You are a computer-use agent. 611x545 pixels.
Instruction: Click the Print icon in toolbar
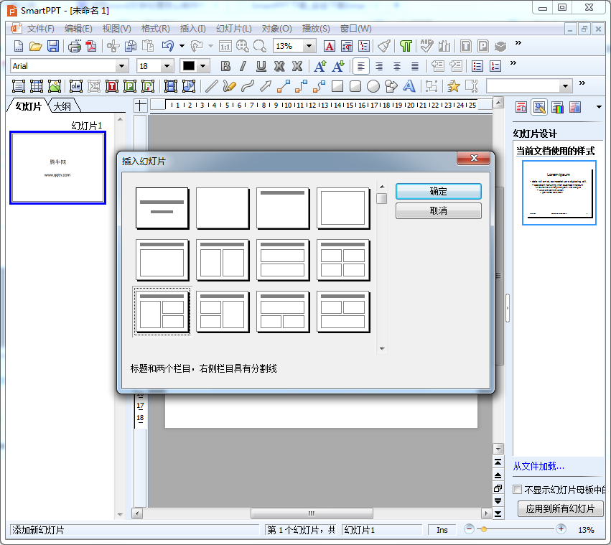(x=75, y=46)
